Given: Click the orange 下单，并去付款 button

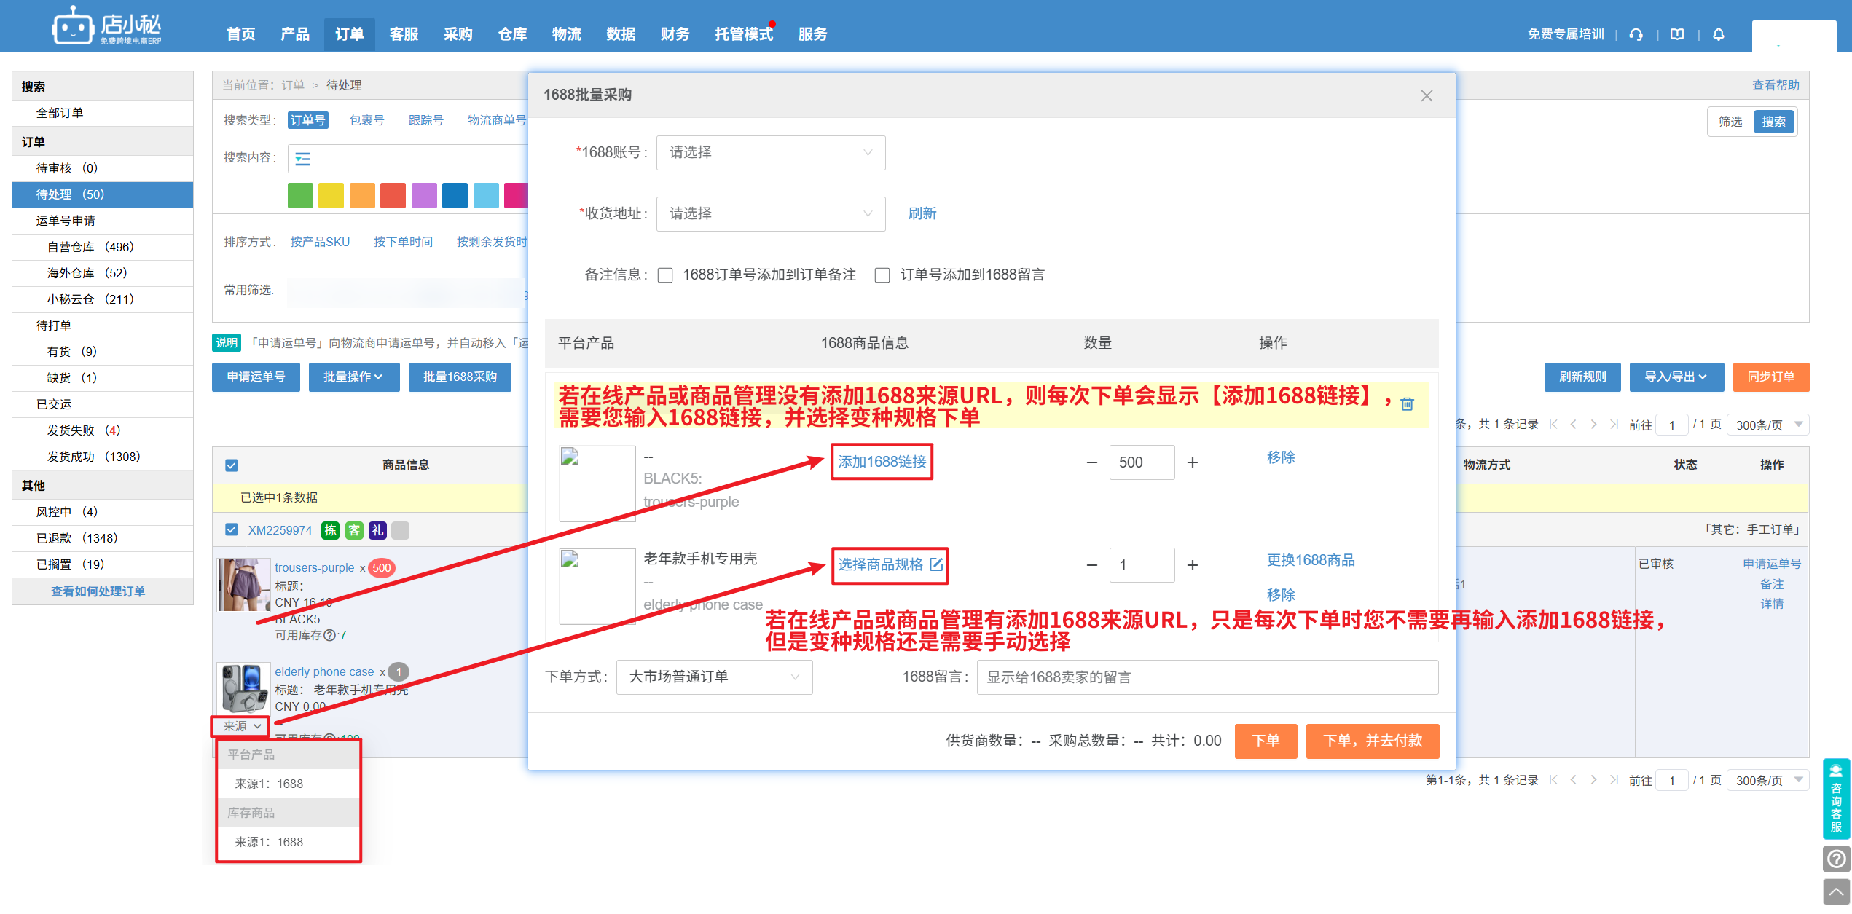Looking at the screenshot, I should click(1371, 741).
